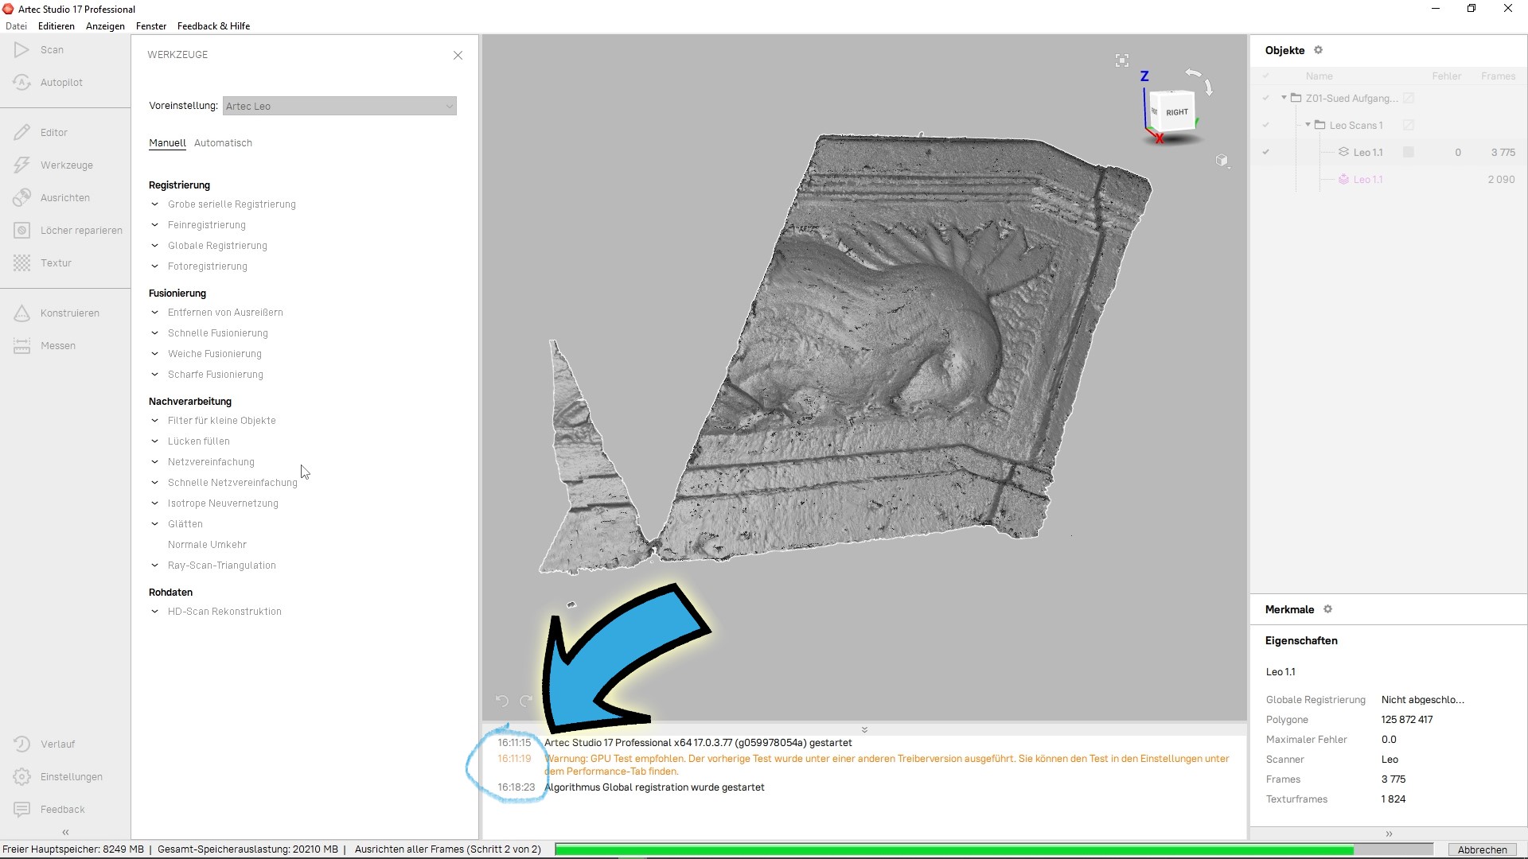1528x859 pixels.
Task: Collapse the Leo Scans 1 tree node
Action: point(1308,125)
